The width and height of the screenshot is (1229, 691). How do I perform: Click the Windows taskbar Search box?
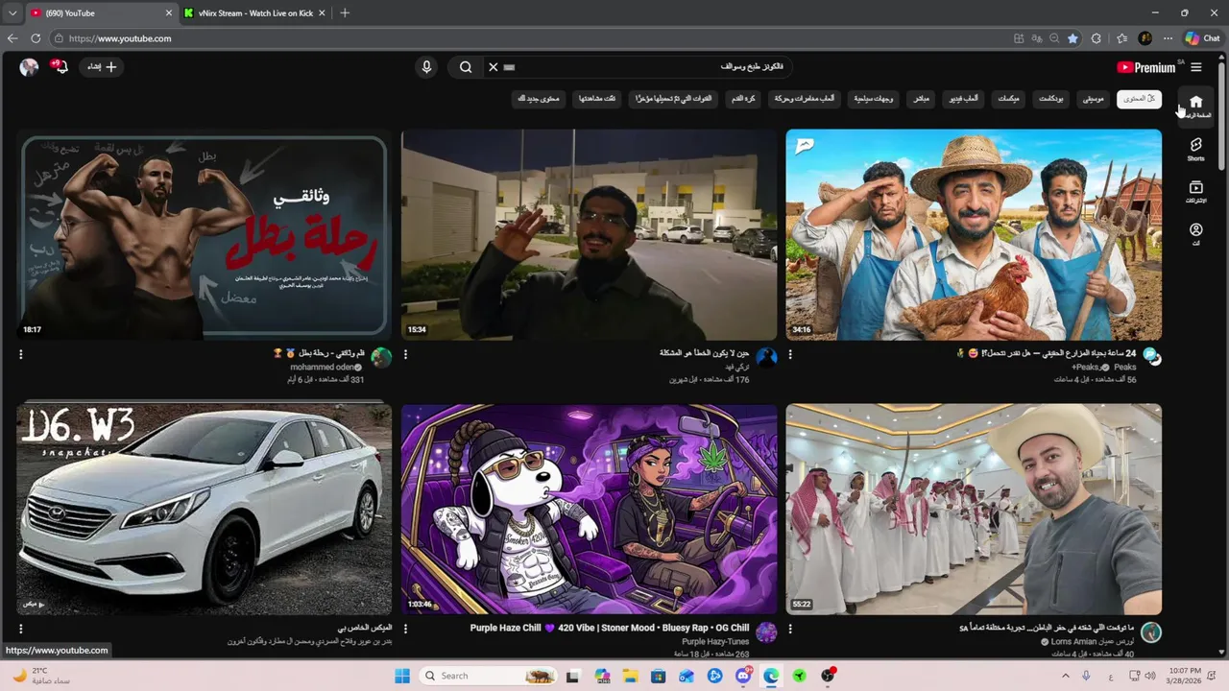pyautogui.click(x=490, y=676)
